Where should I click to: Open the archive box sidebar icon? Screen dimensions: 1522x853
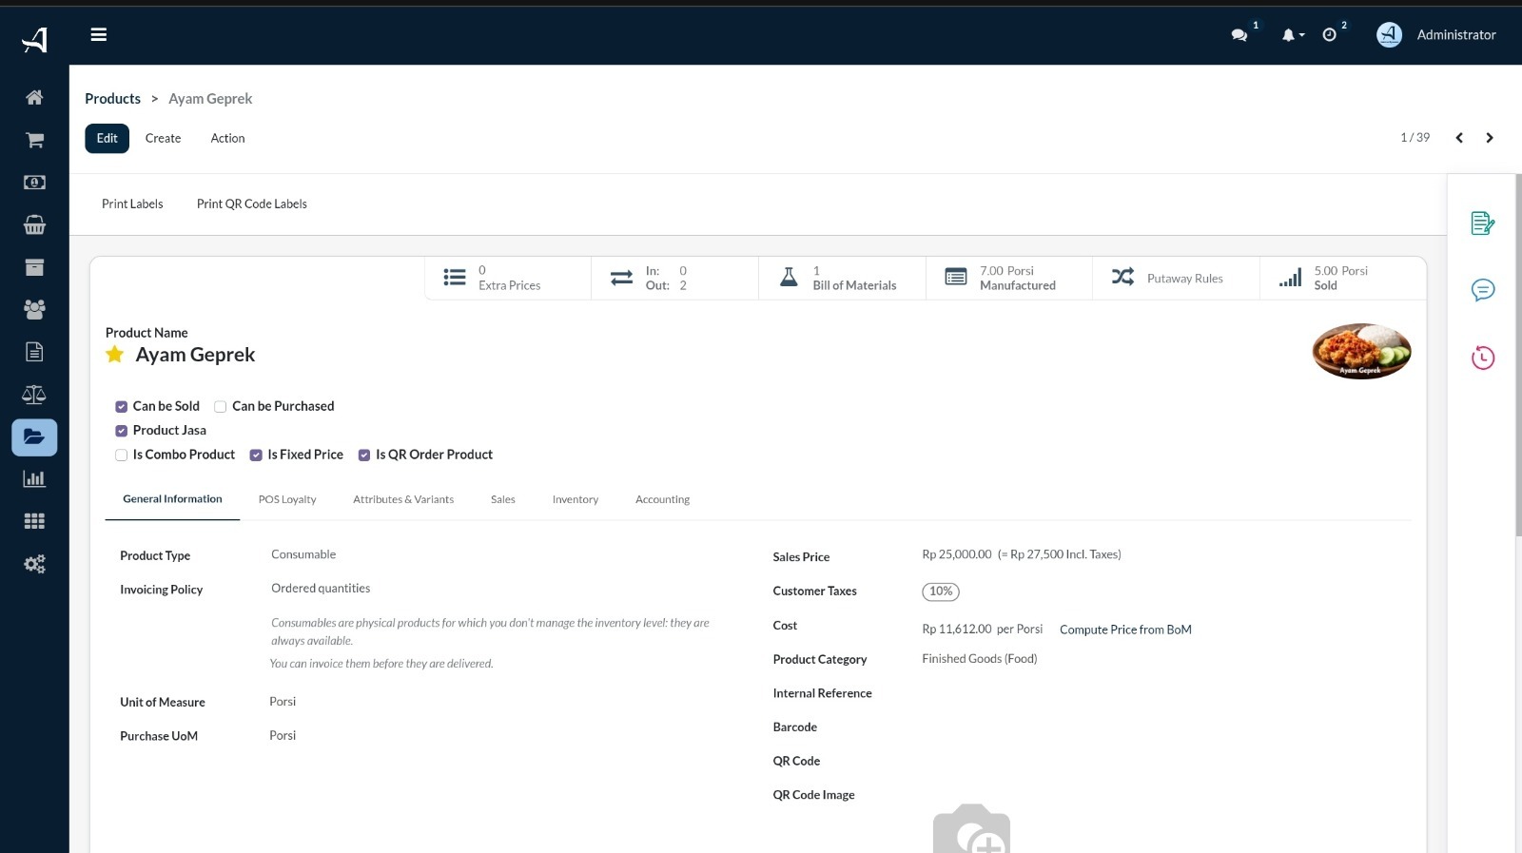pos(34,267)
